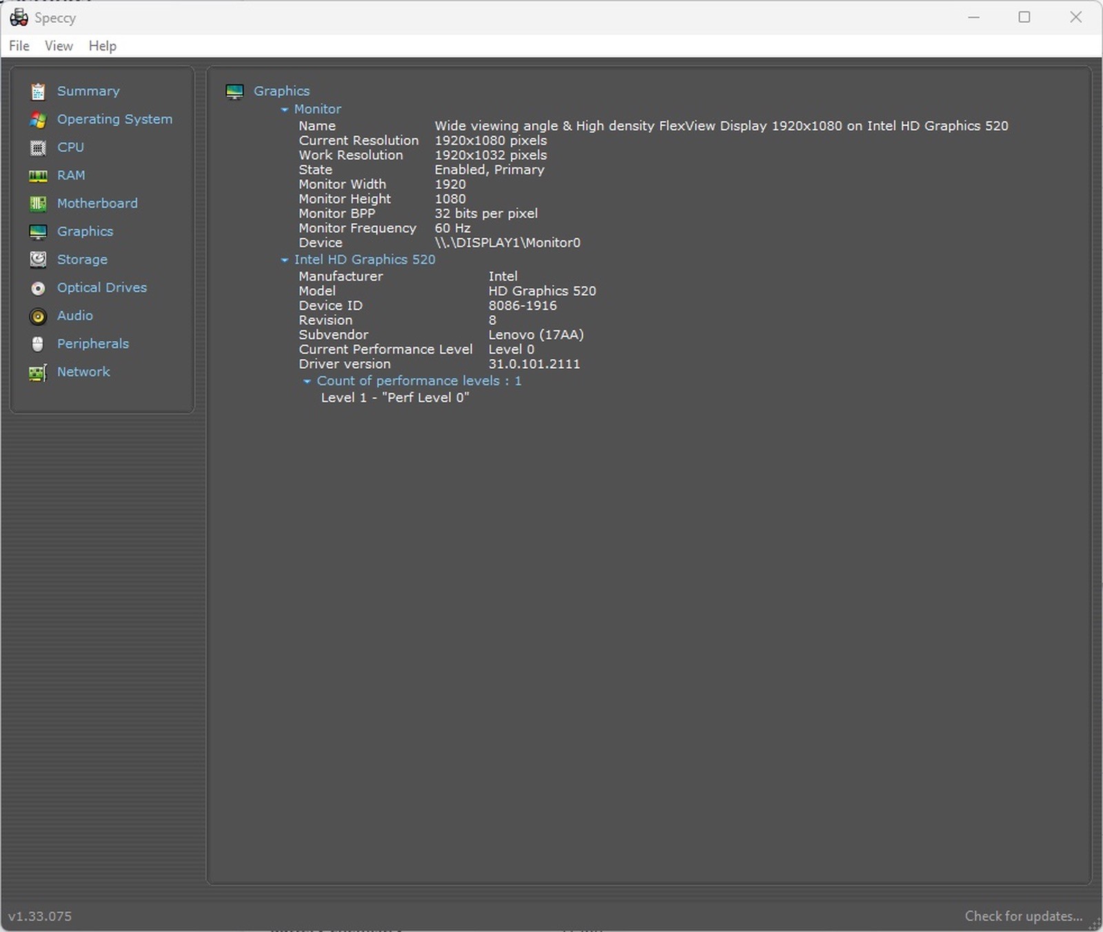Click the Monitor Frequency value 60 Hz
This screenshot has width=1103, height=932.
(452, 228)
